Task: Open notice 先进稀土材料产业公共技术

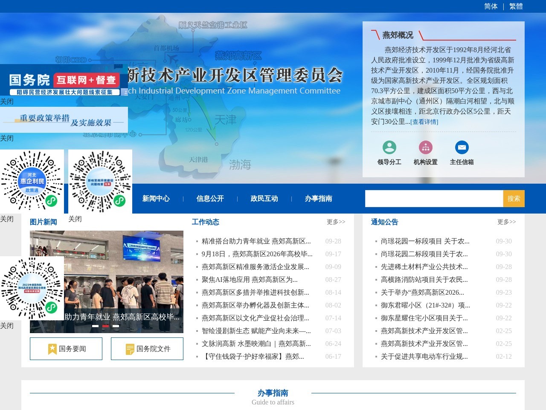Action: (x=424, y=267)
